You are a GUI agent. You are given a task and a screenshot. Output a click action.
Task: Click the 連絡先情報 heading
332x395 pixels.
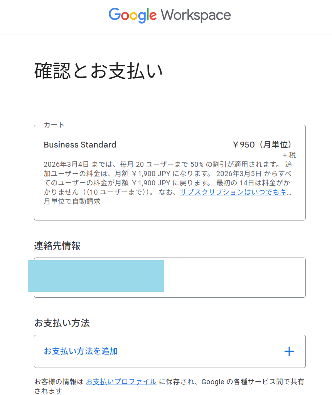(57, 246)
